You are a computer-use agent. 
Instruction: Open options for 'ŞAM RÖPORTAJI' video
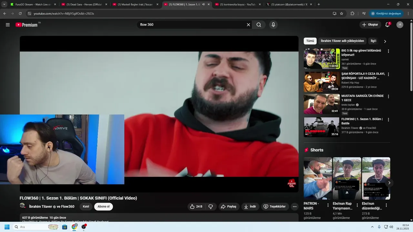tap(388, 74)
